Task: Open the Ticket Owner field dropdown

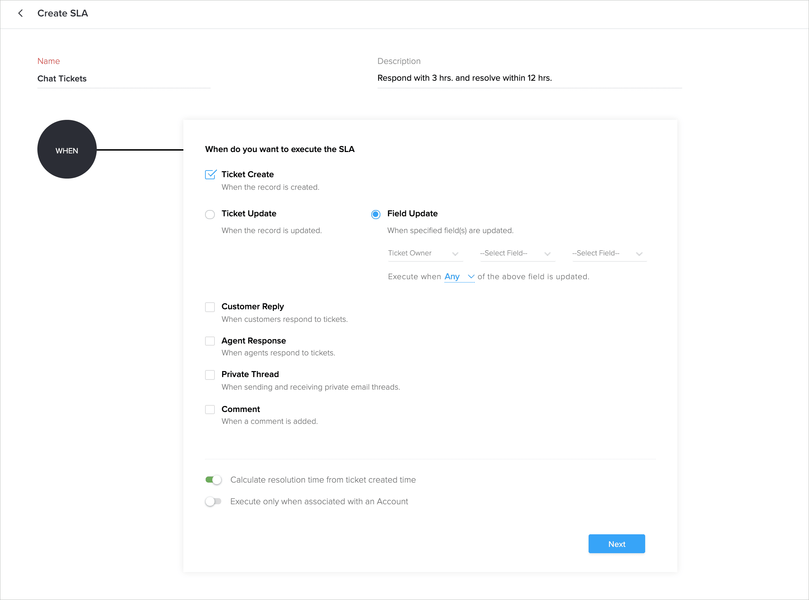Action: pos(423,253)
